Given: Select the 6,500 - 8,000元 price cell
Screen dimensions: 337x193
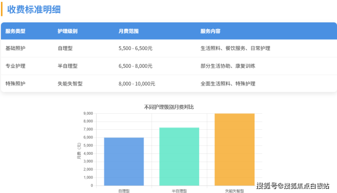Looking at the screenshot, I should [x=135, y=66].
